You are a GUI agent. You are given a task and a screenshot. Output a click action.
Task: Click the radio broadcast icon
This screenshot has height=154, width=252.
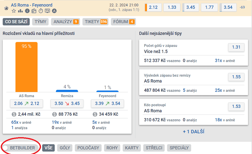click(34, 11)
